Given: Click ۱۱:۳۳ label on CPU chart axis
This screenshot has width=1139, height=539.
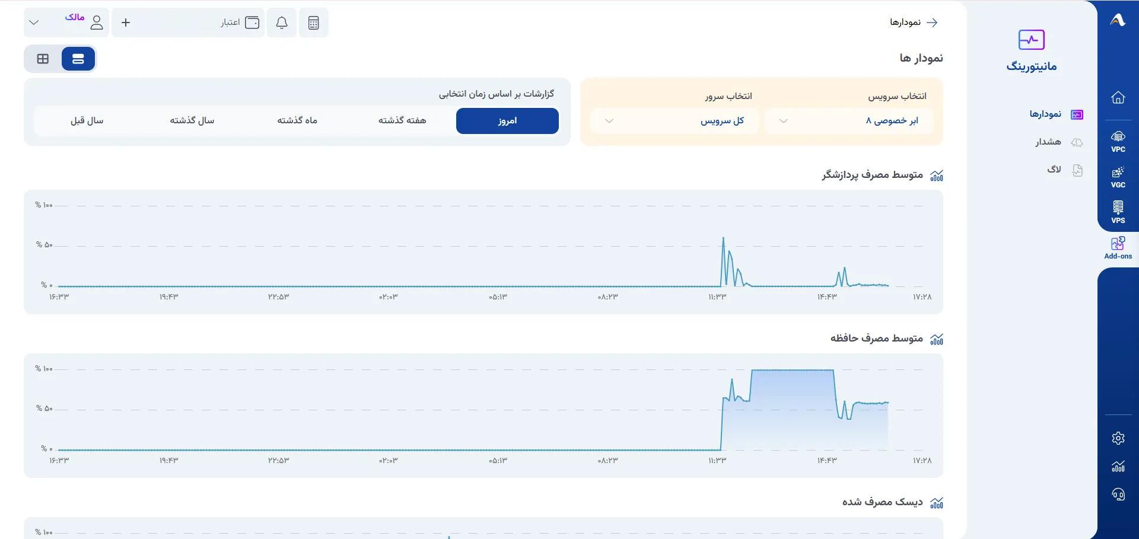Looking at the screenshot, I should pos(717,297).
